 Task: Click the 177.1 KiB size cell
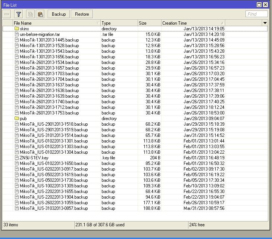152,203
